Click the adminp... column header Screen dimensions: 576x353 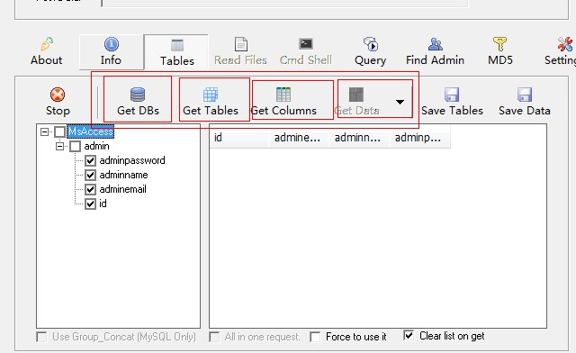[419, 138]
